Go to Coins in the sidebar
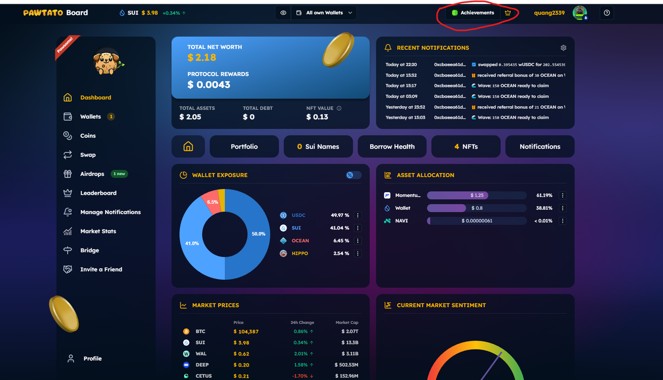The width and height of the screenshot is (663, 380). [88, 136]
